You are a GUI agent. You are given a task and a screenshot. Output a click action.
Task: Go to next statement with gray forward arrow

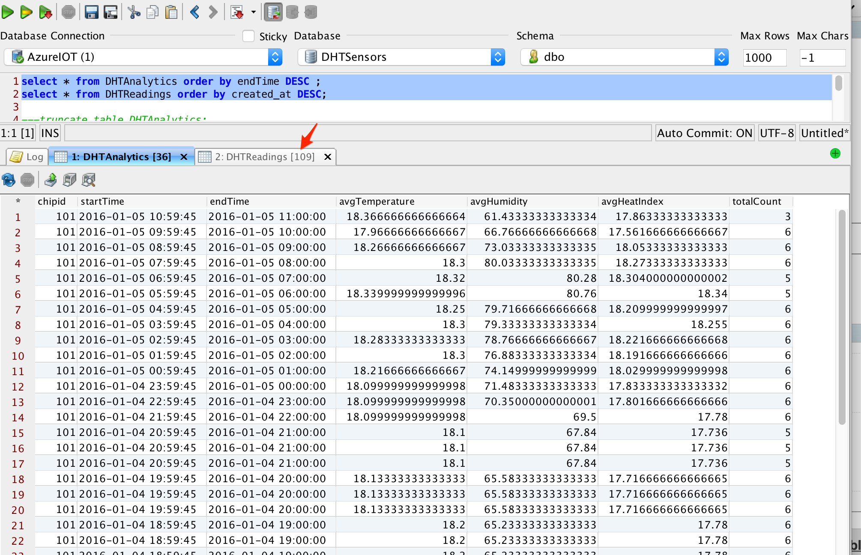[x=213, y=12]
